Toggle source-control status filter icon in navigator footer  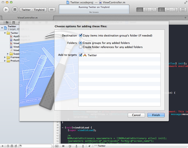coord(12,146)
